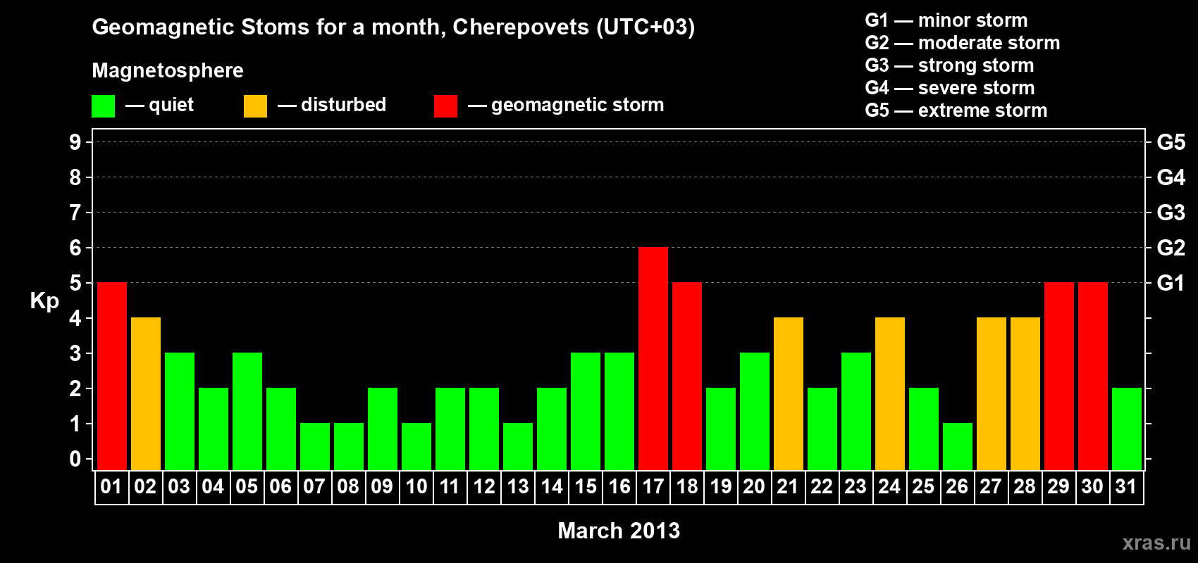Image resolution: width=1198 pixels, height=563 pixels.
Task: Click the xras.ru site credit
Action: tap(1156, 543)
